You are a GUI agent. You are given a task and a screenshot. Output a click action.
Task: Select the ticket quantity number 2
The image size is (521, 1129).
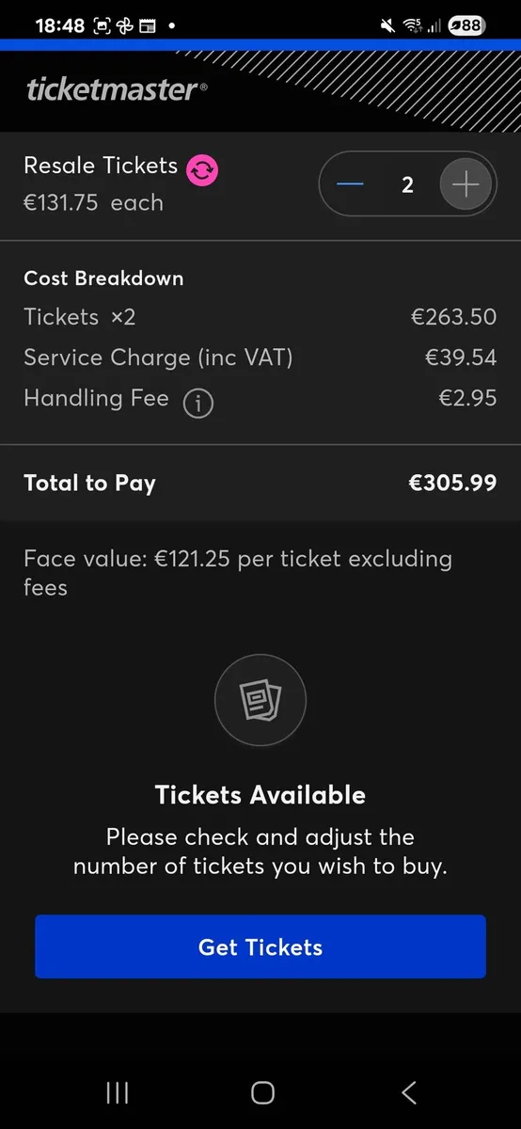(x=407, y=184)
